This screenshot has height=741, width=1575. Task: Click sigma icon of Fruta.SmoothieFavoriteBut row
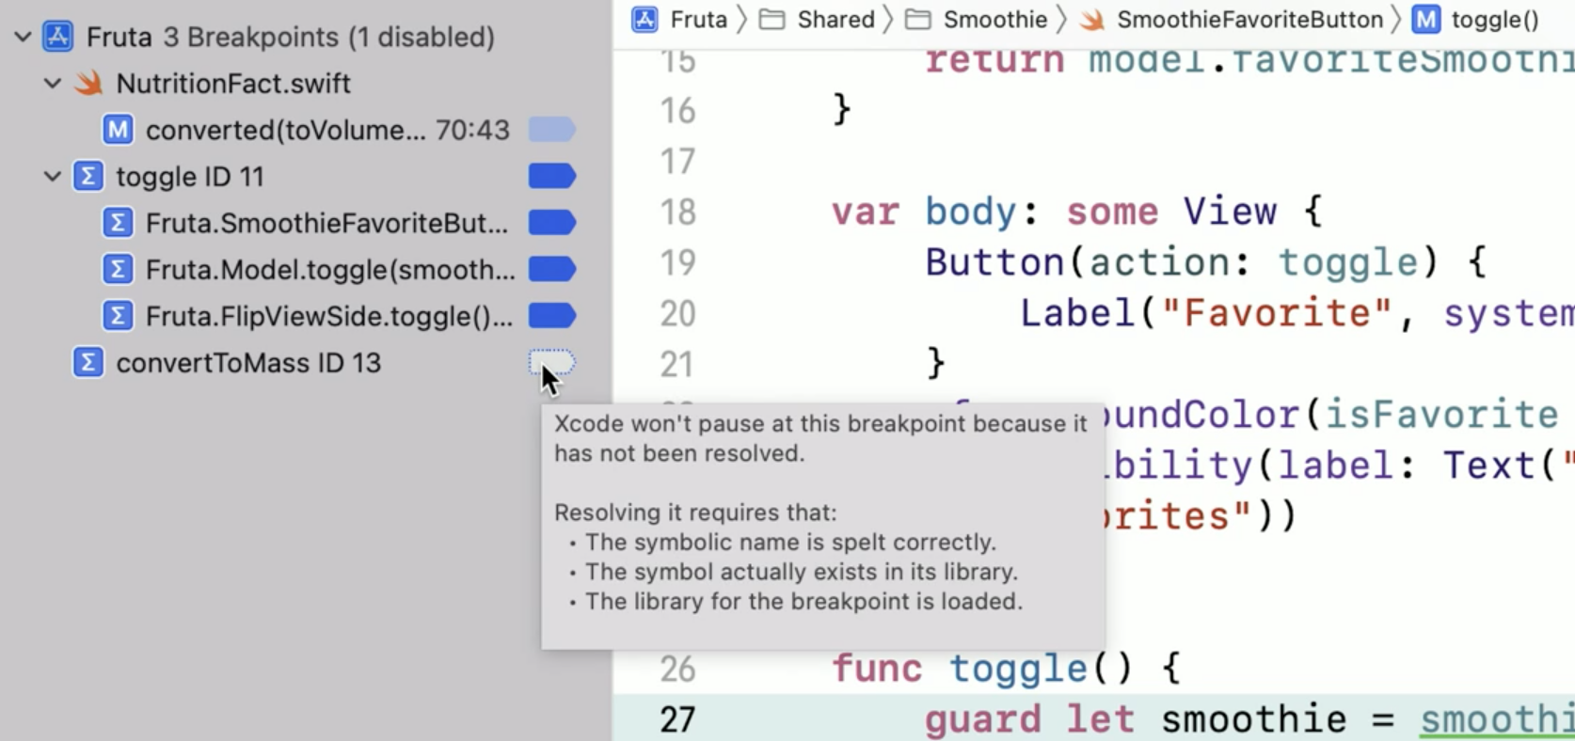[x=118, y=223]
